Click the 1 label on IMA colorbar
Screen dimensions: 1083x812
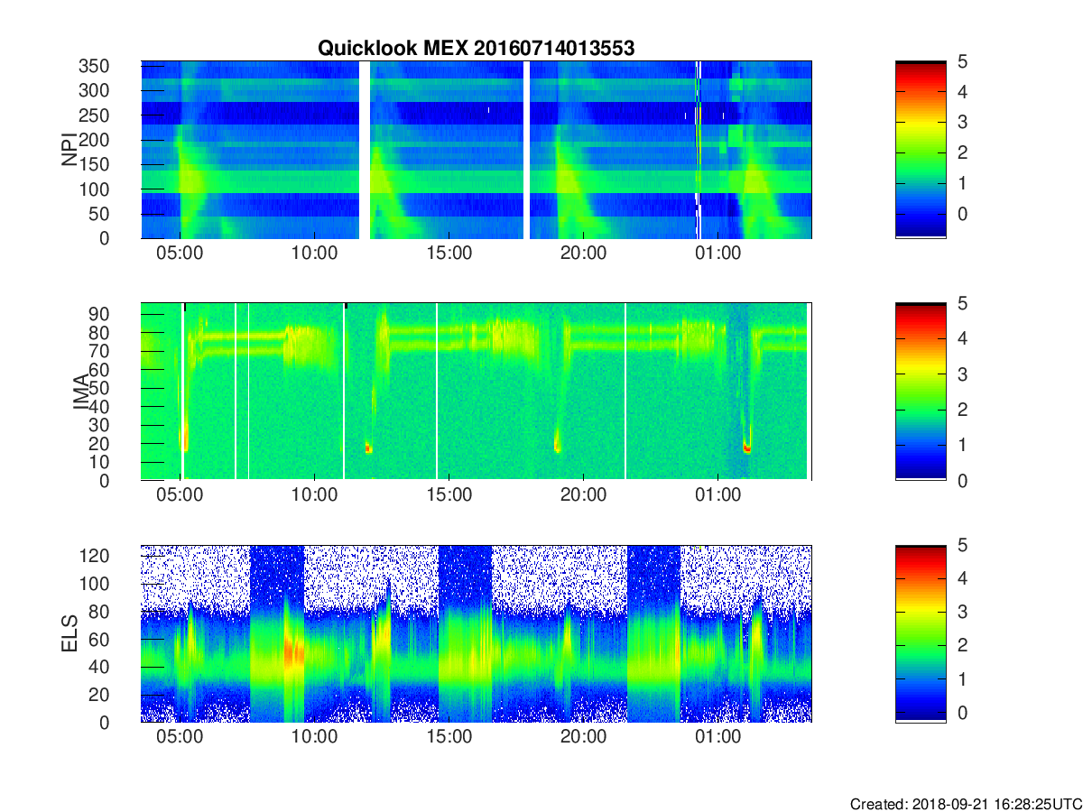pos(962,445)
